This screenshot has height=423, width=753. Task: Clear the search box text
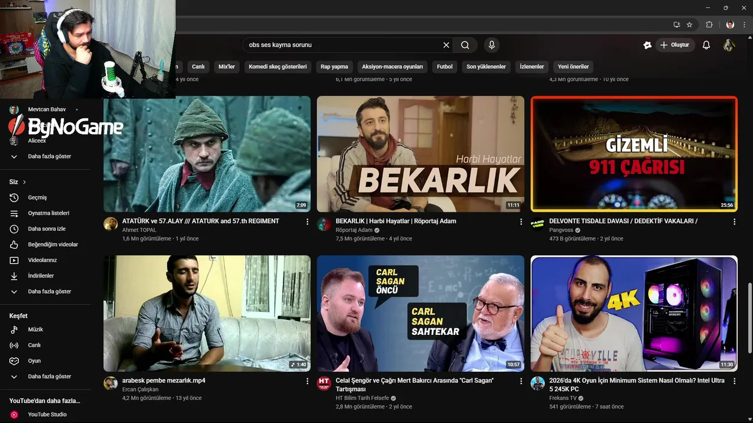pos(446,45)
